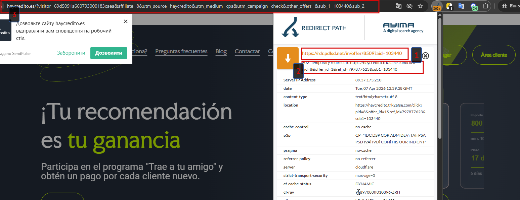This screenshot has width=520, height=200.
Task: Click the cf-cache-status value DYNAMIC
Action: tap(365, 184)
